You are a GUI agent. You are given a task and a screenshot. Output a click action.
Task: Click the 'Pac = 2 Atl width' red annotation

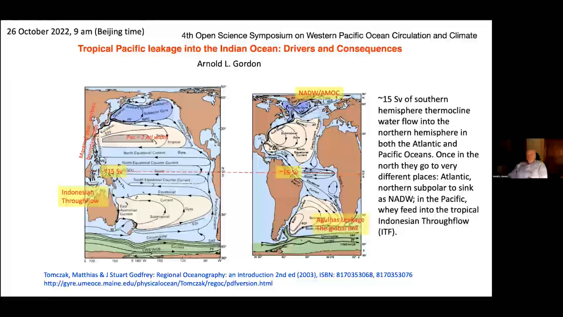(x=147, y=137)
